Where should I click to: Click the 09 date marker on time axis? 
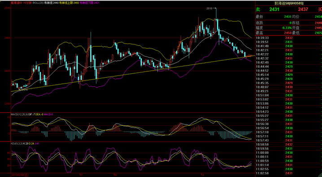115,175
